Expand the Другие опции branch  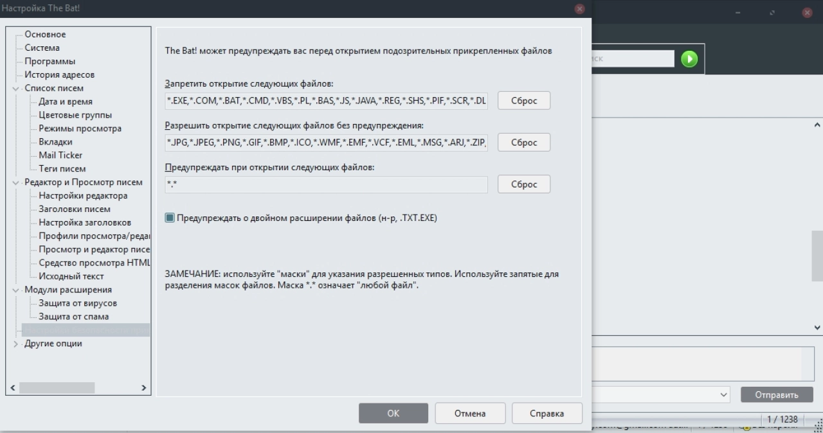pos(16,344)
